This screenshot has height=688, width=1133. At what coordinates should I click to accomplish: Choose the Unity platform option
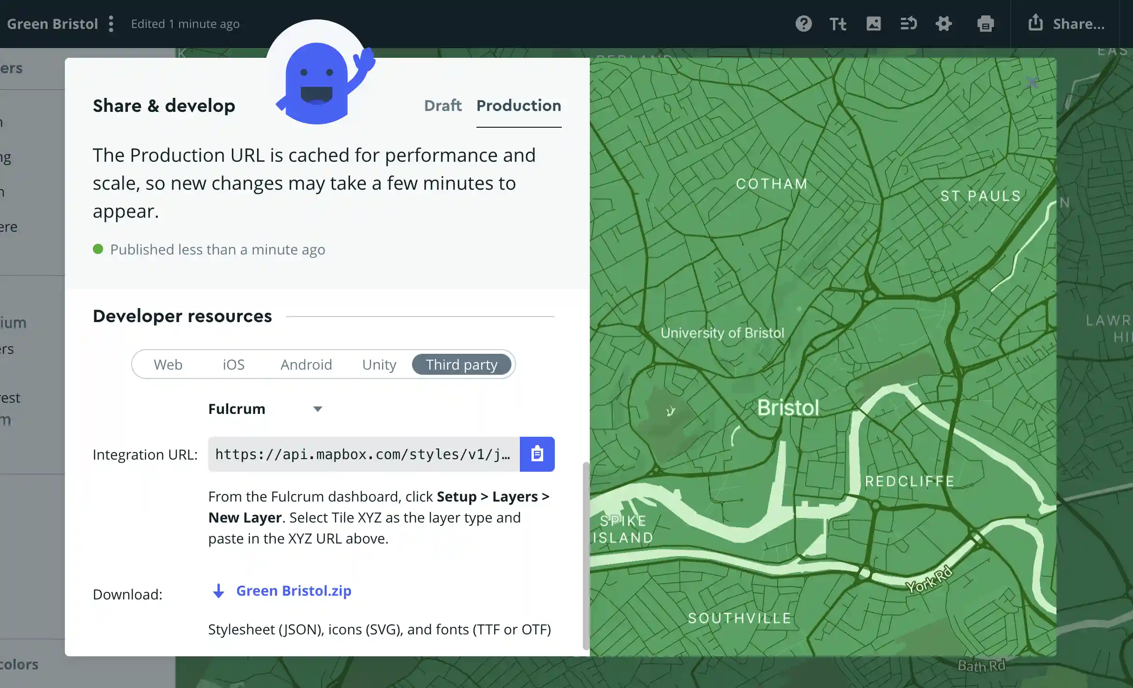(379, 365)
